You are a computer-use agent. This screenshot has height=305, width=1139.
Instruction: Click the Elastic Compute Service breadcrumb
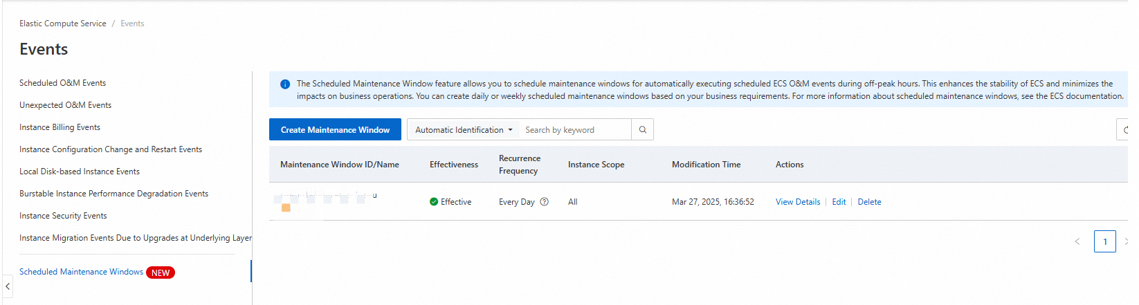click(x=63, y=24)
